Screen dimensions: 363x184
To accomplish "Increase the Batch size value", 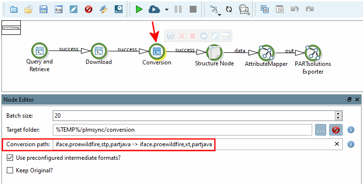I will click(x=338, y=113).
